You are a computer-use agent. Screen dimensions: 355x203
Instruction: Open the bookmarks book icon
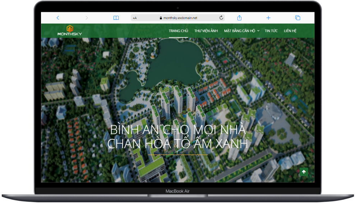[116, 18]
